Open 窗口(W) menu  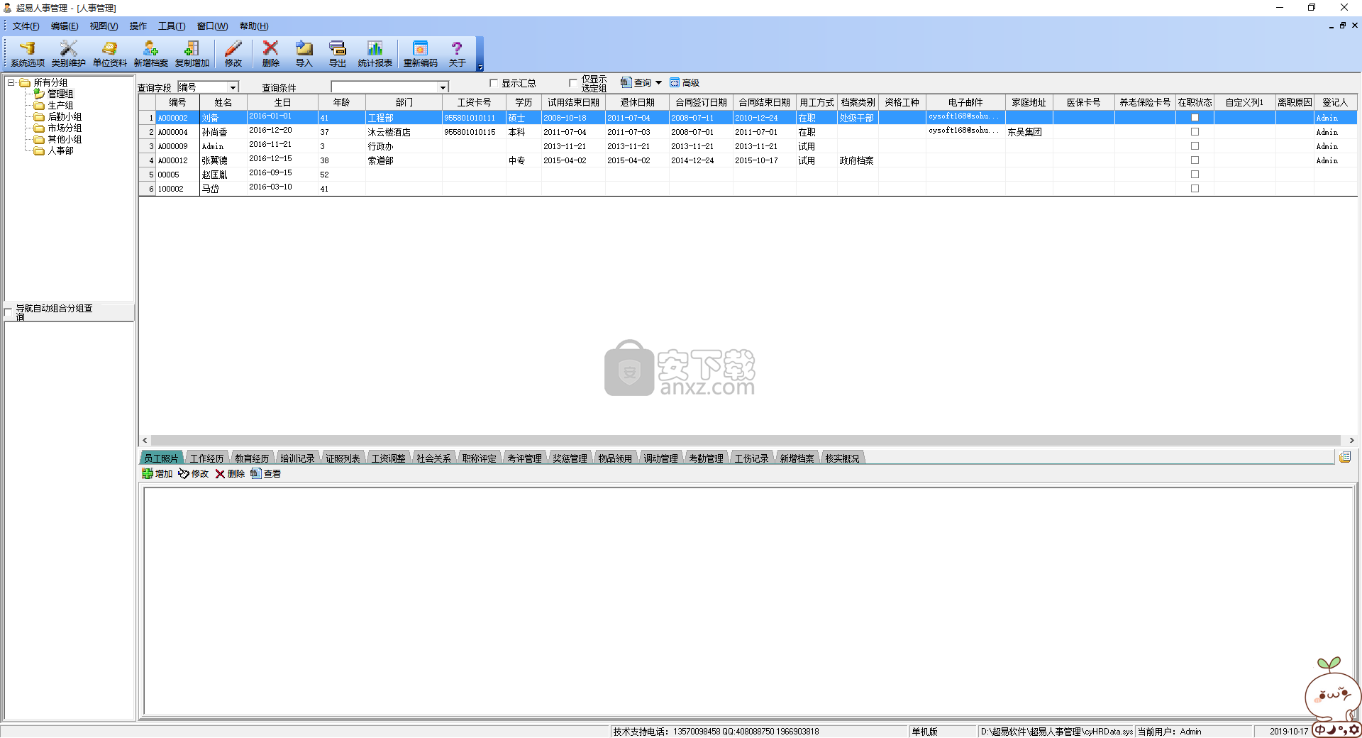pyautogui.click(x=212, y=26)
